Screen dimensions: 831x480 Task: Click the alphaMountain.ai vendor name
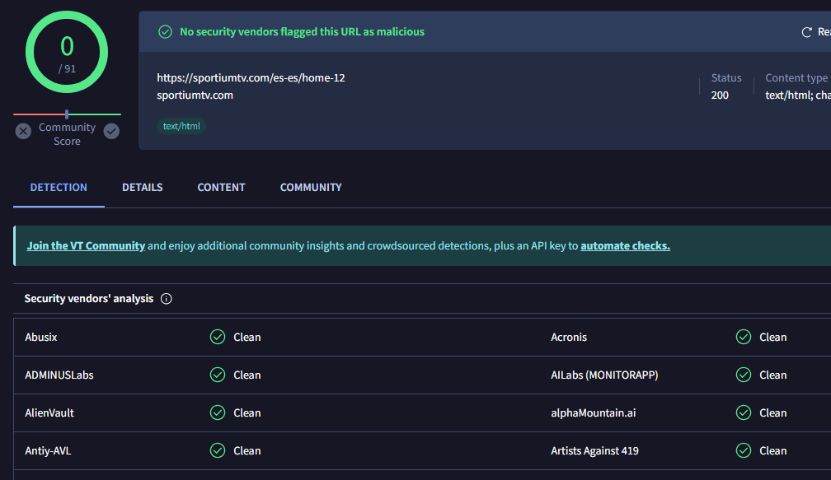(x=593, y=412)
